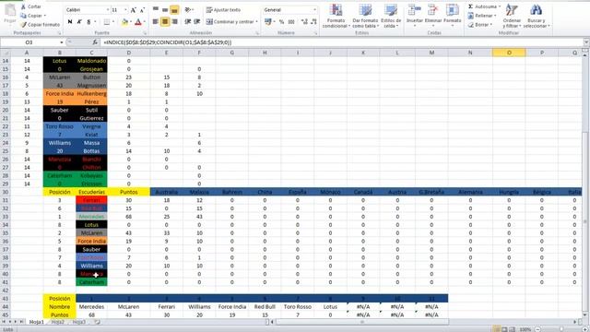Click the Insertar cells button
The width and height of the screenshot is (590, 332).
coord(415,17)
